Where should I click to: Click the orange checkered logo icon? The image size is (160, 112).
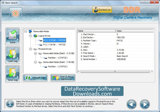[16, 13]
